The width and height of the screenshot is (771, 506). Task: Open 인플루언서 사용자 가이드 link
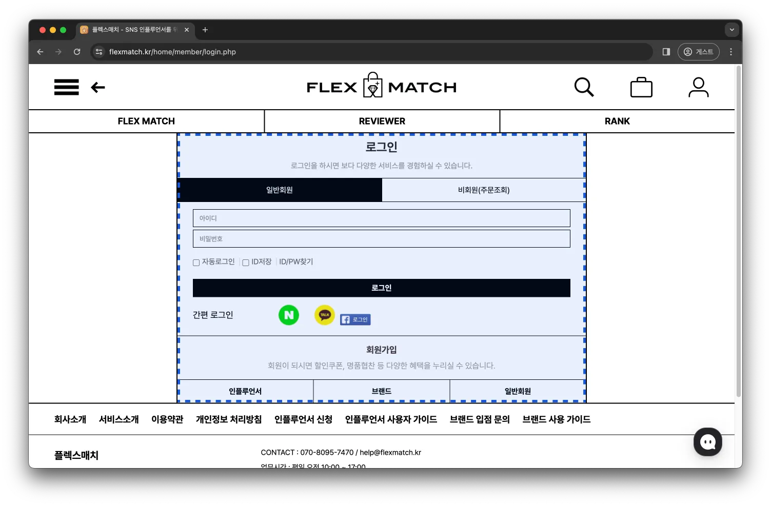coord(391,419)
